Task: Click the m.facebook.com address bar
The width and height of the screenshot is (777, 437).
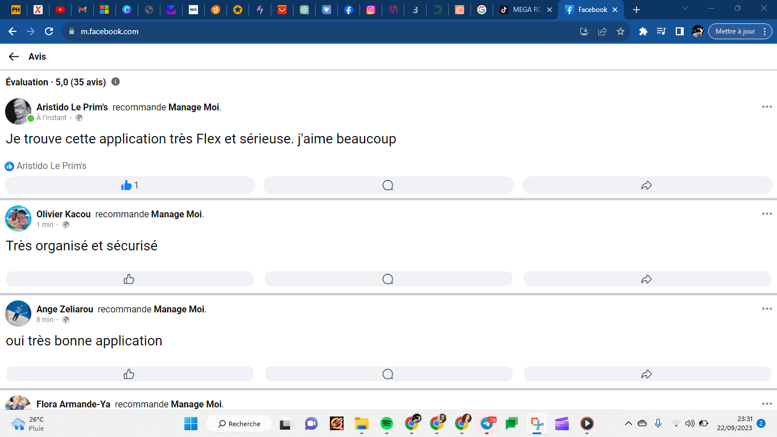Action: (x=319, y=31)
